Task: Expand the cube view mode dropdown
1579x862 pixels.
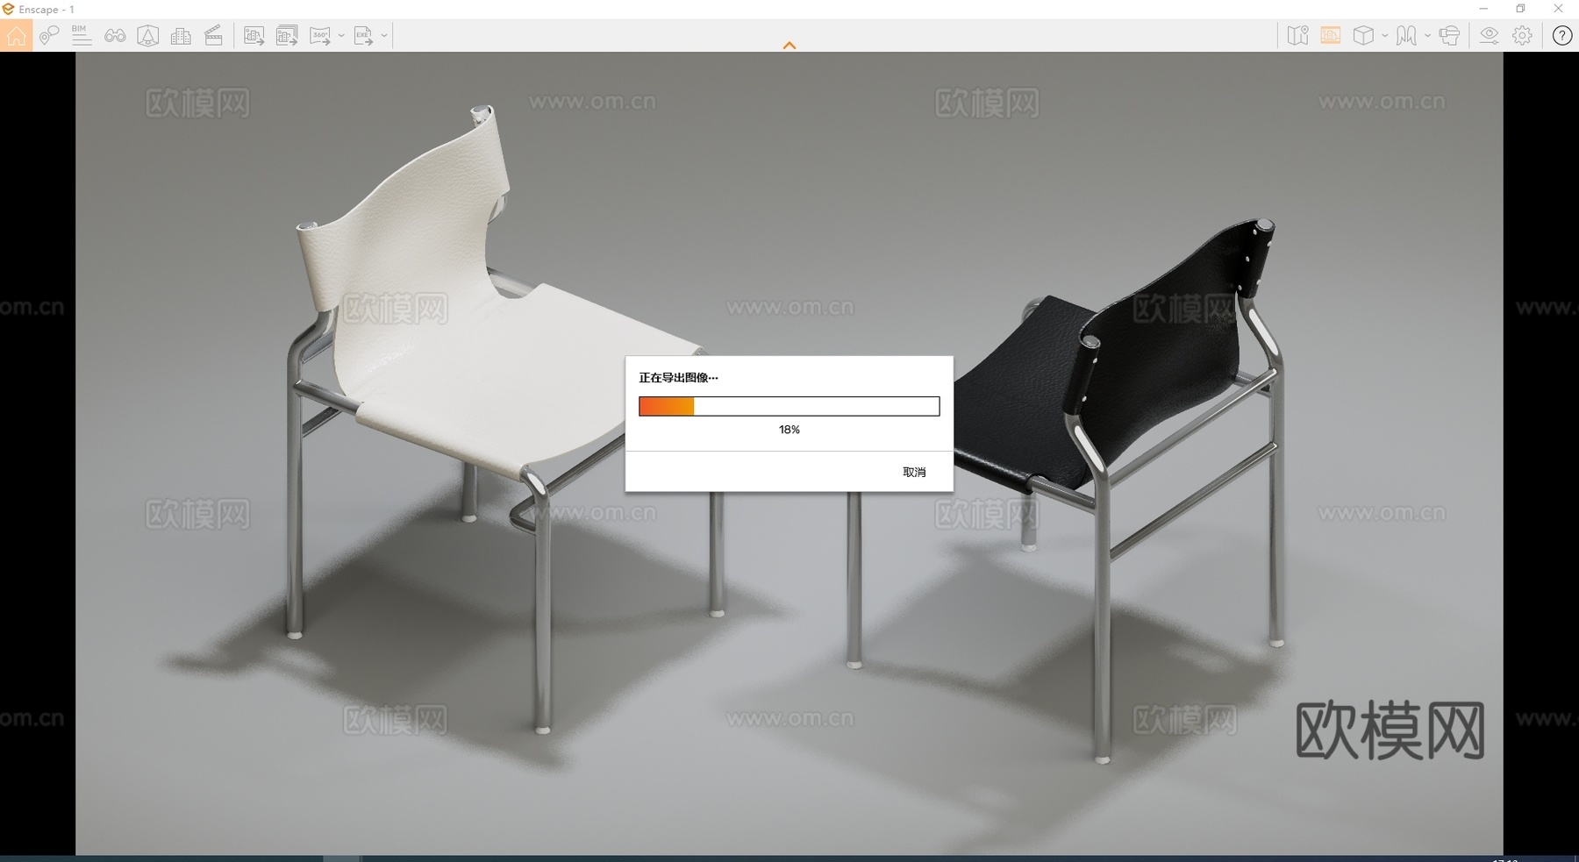Action: click(1385, 36)
